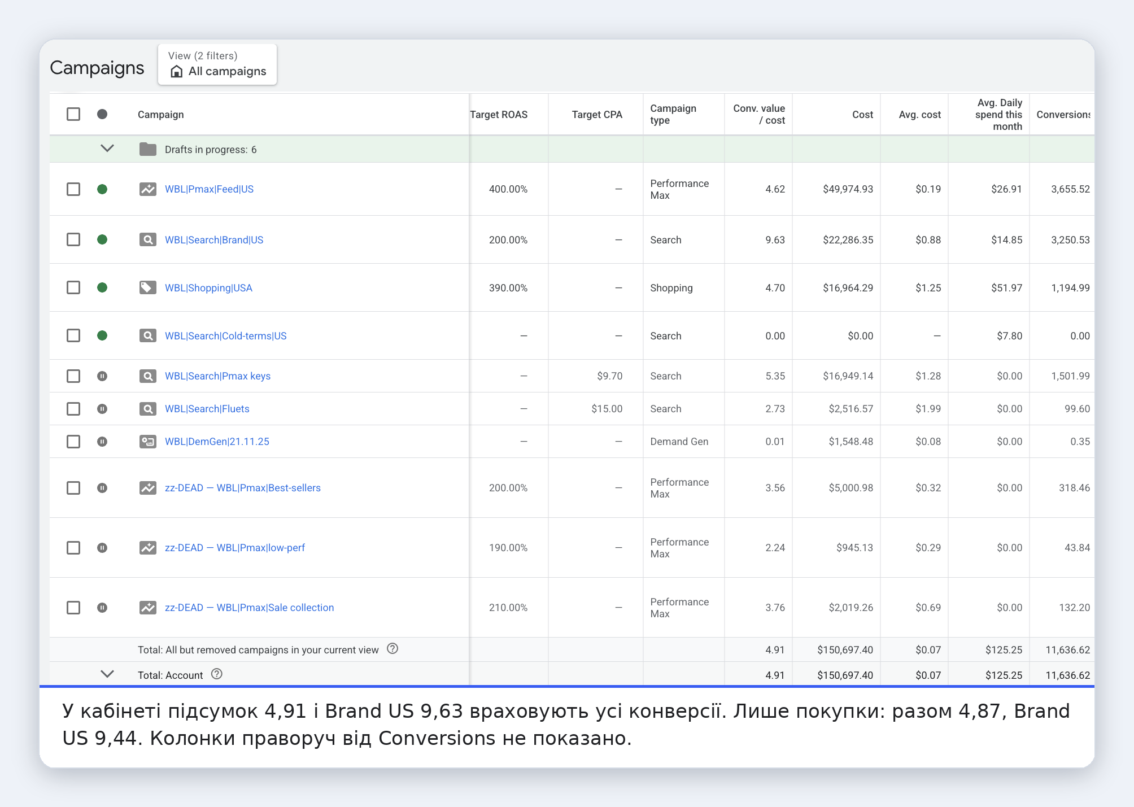1134x807 pixels.
Task: Sort by the Conv. value / cost header
Action: [x=759, y=114]
